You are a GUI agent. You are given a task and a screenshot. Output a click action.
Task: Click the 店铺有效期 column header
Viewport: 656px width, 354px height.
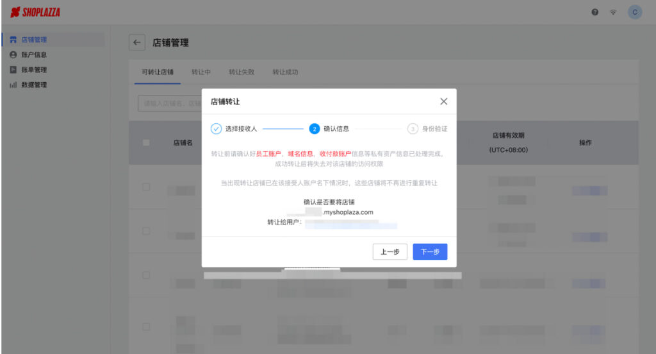(508, 135)
